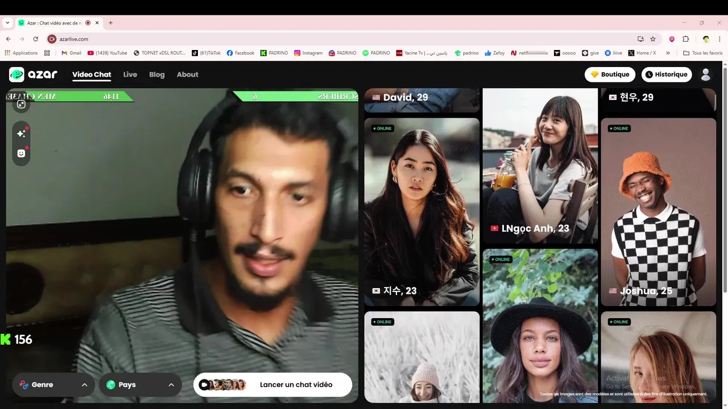Open the Boutique gem shop

pos(610,74)
